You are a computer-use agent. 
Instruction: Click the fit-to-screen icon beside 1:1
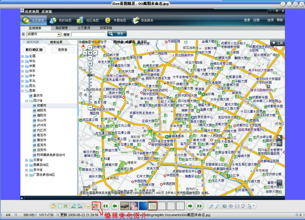pos(231,206)
